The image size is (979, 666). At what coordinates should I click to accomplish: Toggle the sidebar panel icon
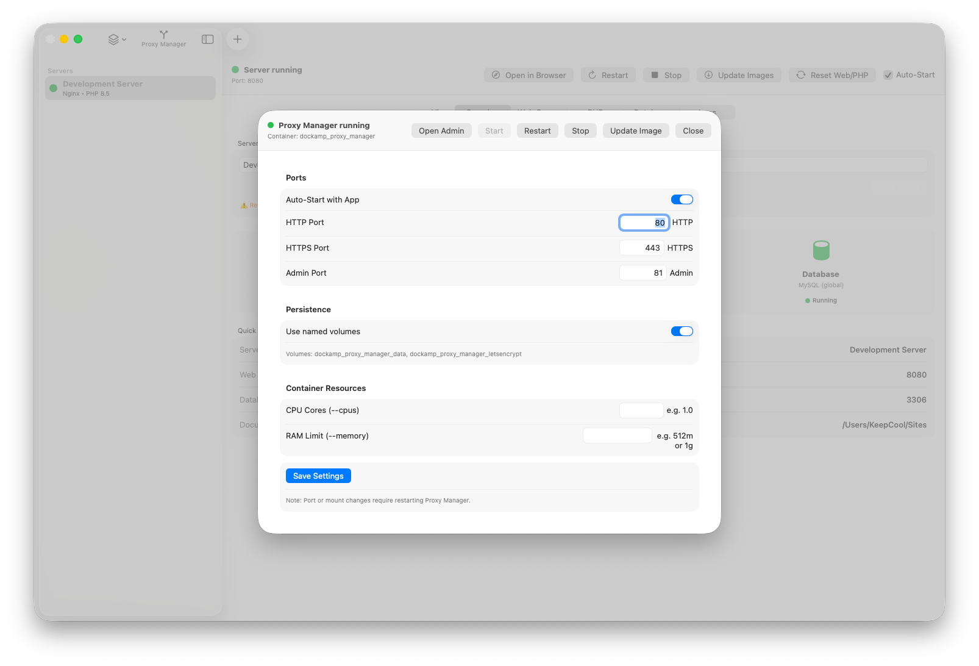[x=207, y=38]
